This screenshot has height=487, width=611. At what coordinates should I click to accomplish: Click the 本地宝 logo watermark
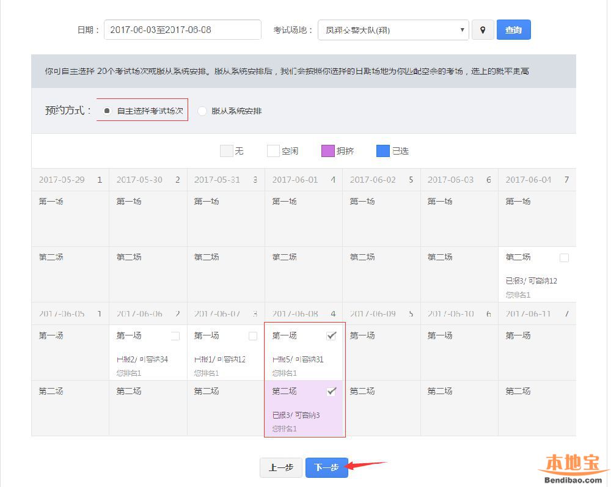coord(573,467)
